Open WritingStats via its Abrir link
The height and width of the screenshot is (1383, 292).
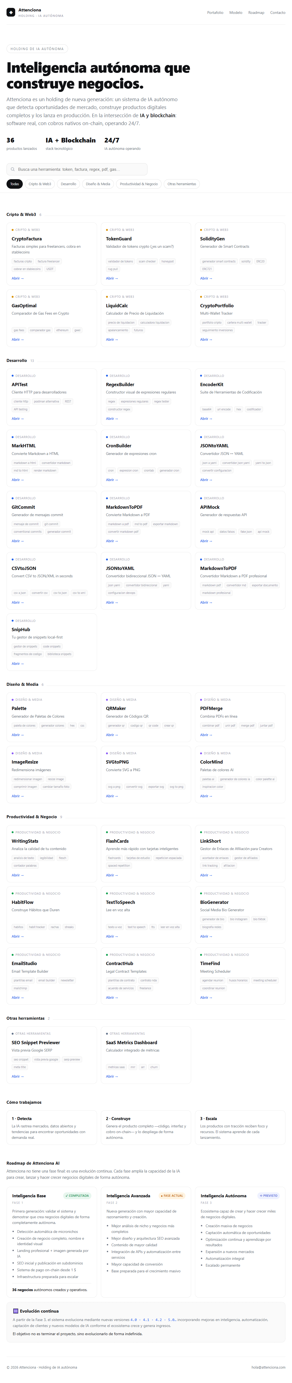click(x=18, y=875)
